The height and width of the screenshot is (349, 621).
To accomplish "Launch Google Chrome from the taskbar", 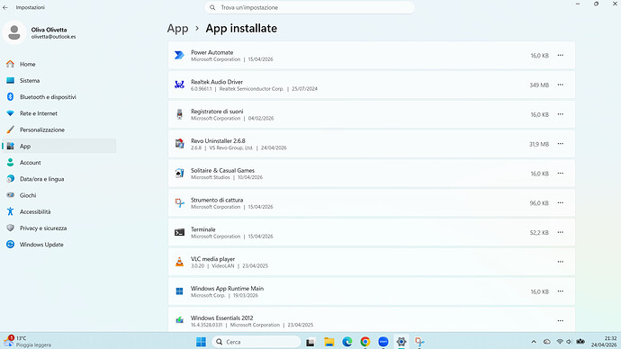I will 365,342.
